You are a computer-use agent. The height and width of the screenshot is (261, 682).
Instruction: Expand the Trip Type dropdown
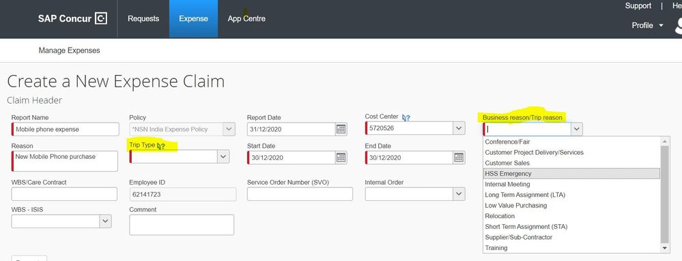[x=223, y=157]
